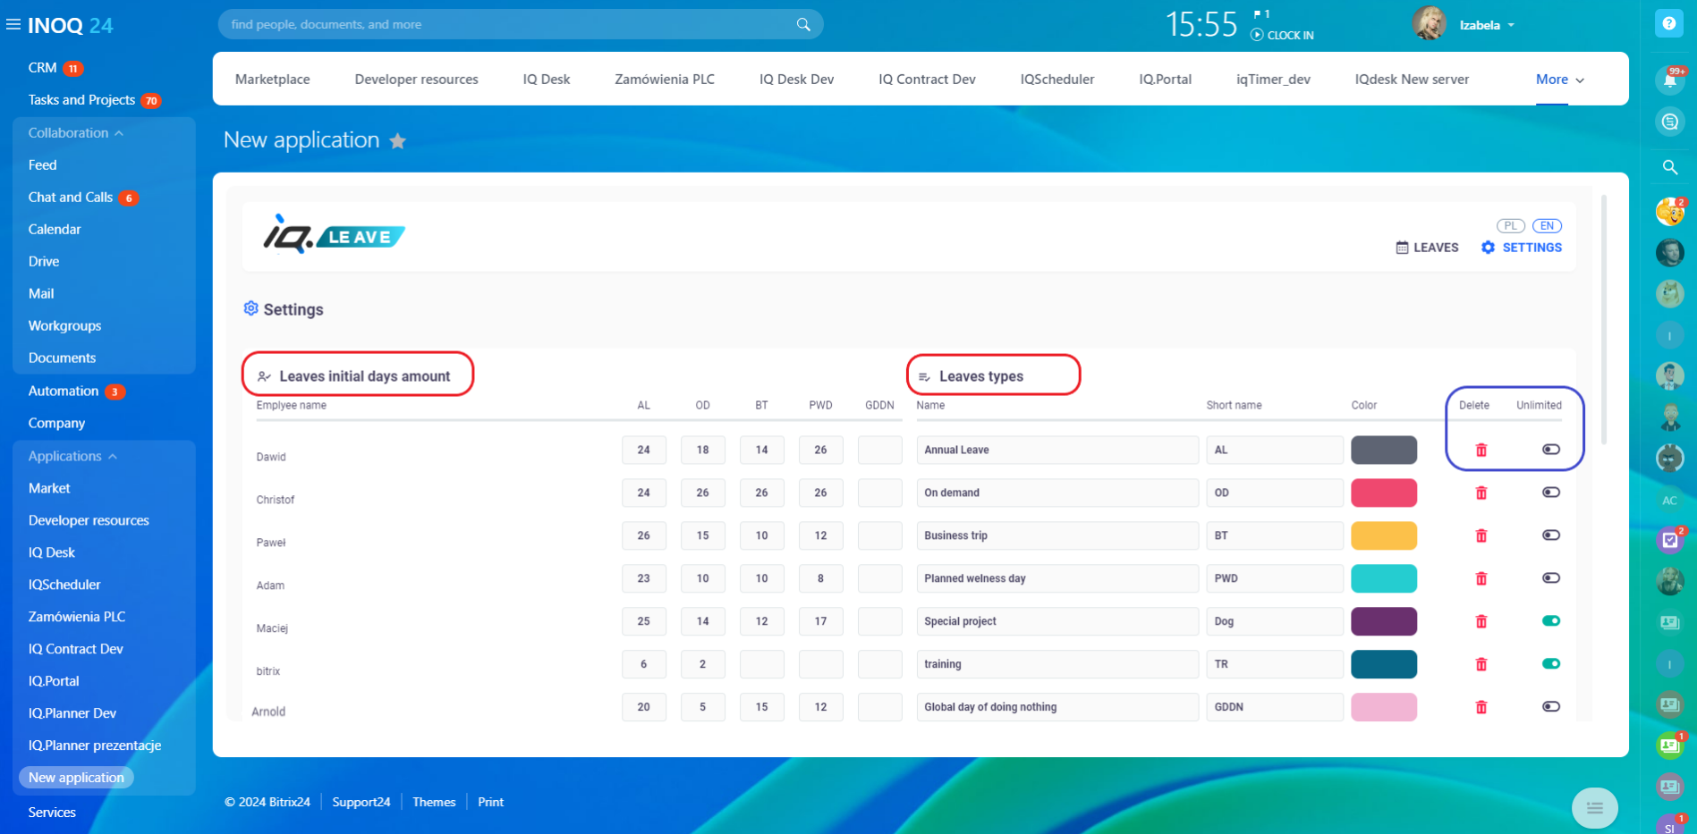The image size is (1697, 834).
Task: Select New application in sidebar
Action: [76, 778]
